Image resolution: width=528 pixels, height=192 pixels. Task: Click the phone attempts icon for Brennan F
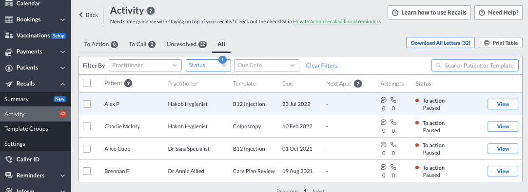click(x=393, y=167)
